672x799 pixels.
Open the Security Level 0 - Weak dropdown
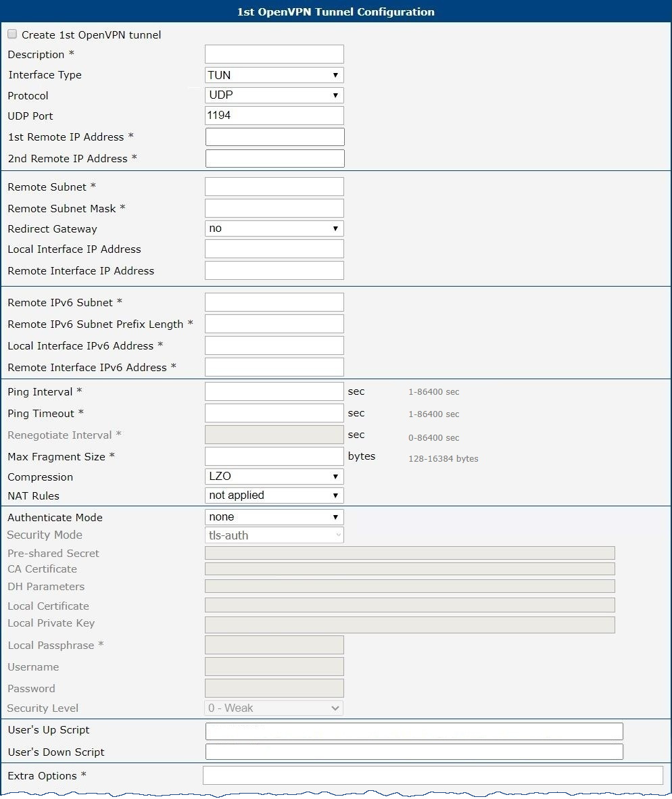[274, 708]
